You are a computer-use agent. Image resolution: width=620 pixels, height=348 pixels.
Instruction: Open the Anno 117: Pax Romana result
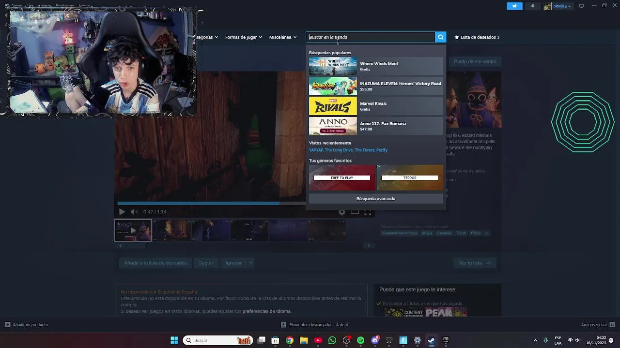click(376, 126)
